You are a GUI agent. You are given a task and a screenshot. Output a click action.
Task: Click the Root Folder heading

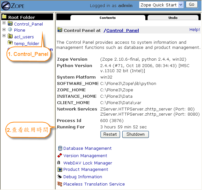pos(22,17)
